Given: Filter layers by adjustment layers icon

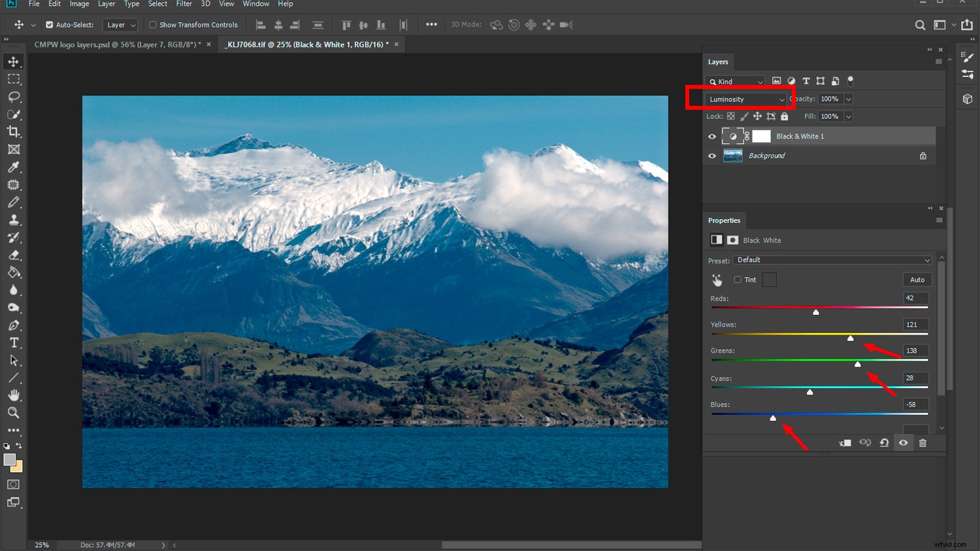Looking at the screenshot, I should (x=791, y=81).
